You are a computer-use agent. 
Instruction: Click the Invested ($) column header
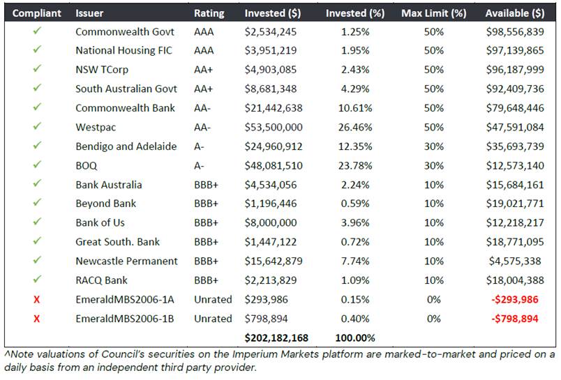tap(273, 13)
